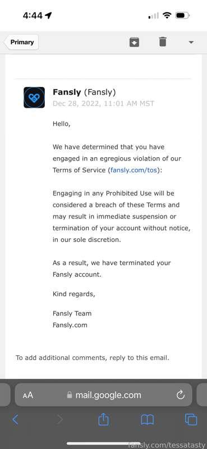Tap the 4:44 status bar clock

33,16
